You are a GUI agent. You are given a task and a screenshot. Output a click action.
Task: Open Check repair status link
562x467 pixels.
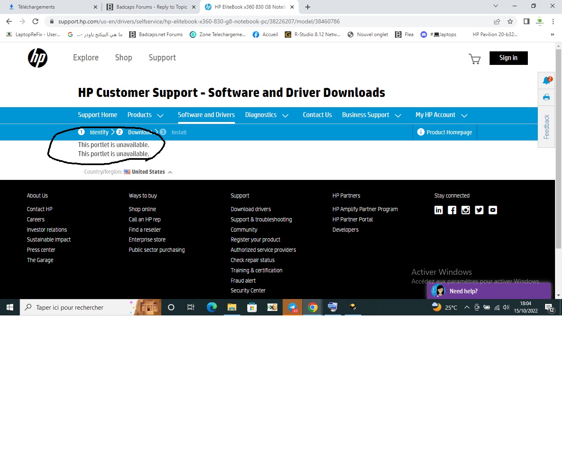click(x=253, y=260)
